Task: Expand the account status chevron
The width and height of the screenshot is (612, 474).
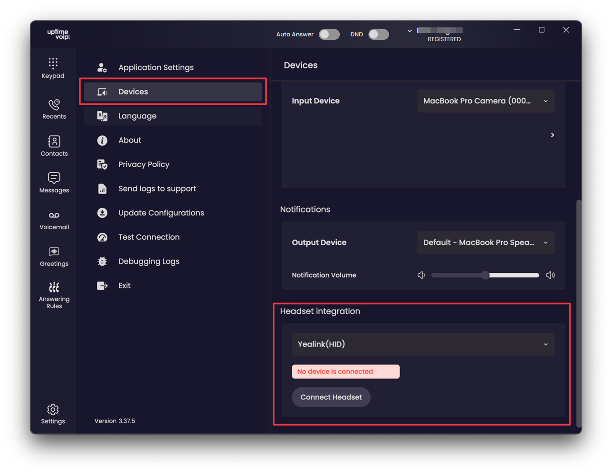Action: [410, 31]
